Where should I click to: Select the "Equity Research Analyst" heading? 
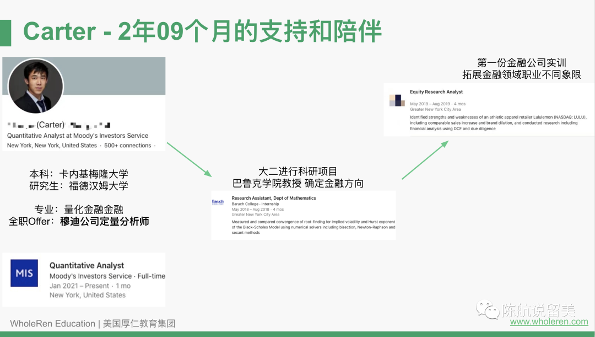pyautogui.click(x=436, y=92)
